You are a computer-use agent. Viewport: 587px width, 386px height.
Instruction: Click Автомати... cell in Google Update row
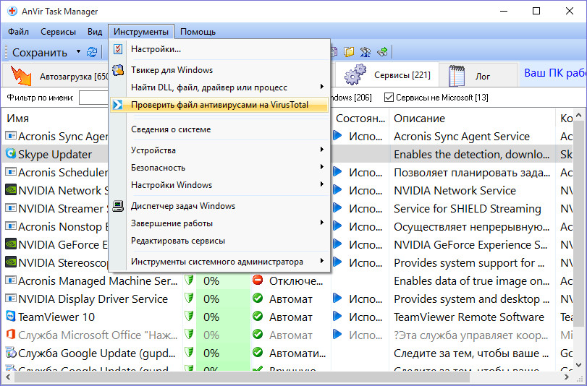click(297, 353)
